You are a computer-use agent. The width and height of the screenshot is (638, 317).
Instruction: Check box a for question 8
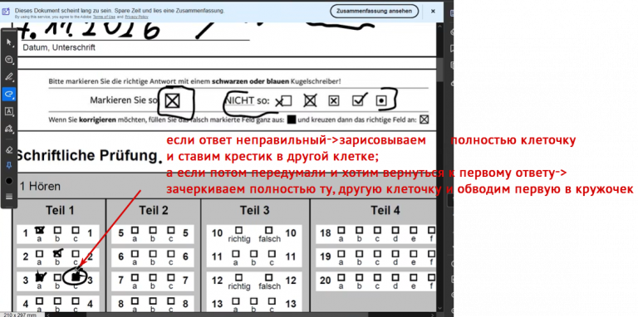(x=135, y=300)
